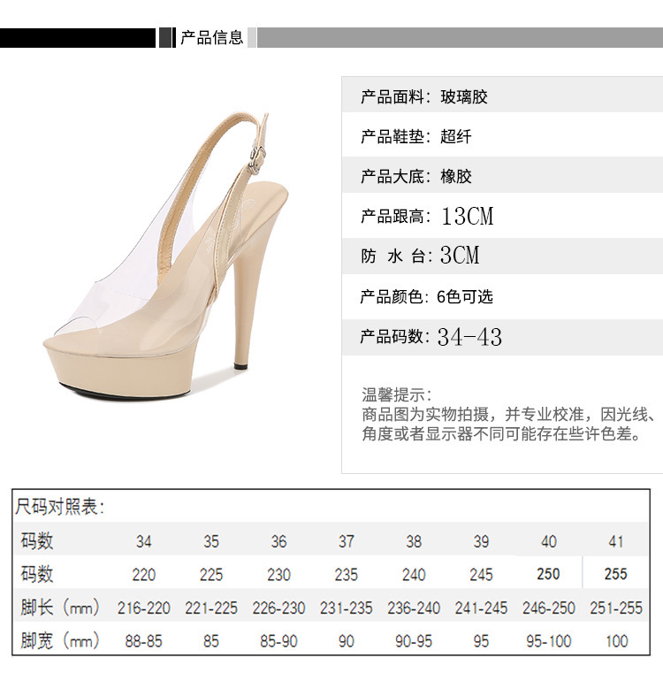Select size 41 column header
663x673 pixels.
pyautogui.click(x=616, y=541)
